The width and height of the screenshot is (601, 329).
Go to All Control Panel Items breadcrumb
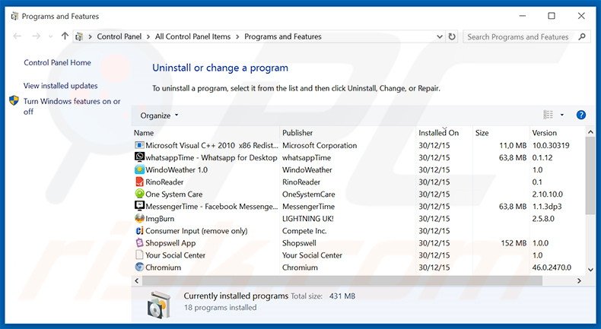192,36
